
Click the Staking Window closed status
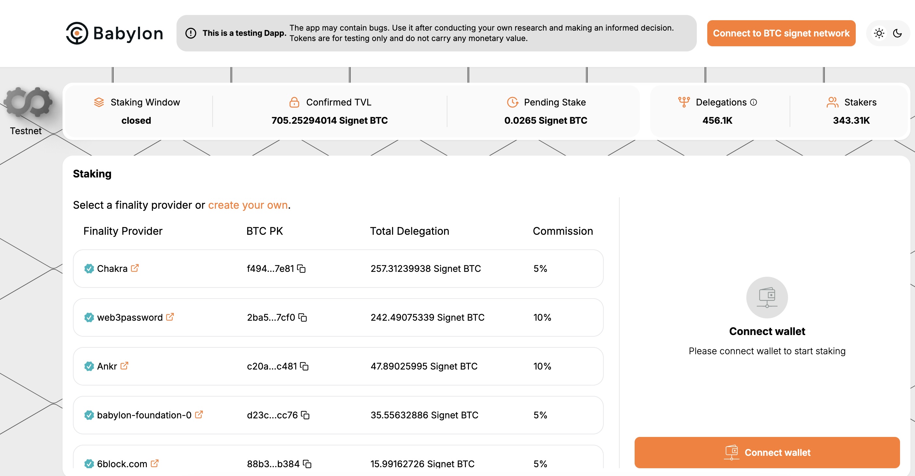pos(136,120)
